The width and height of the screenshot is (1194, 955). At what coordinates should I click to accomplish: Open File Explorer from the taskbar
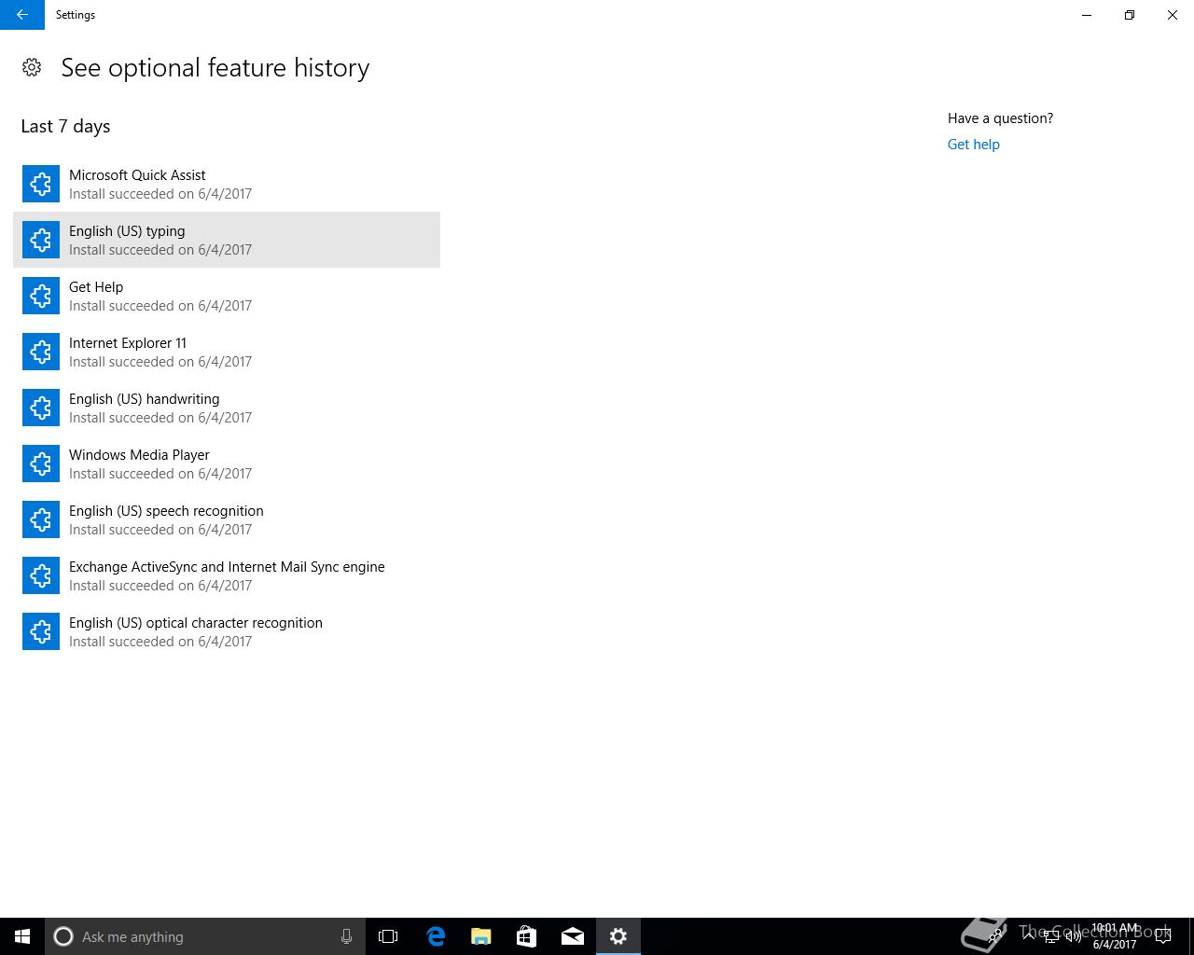click(x=481, y=936)
